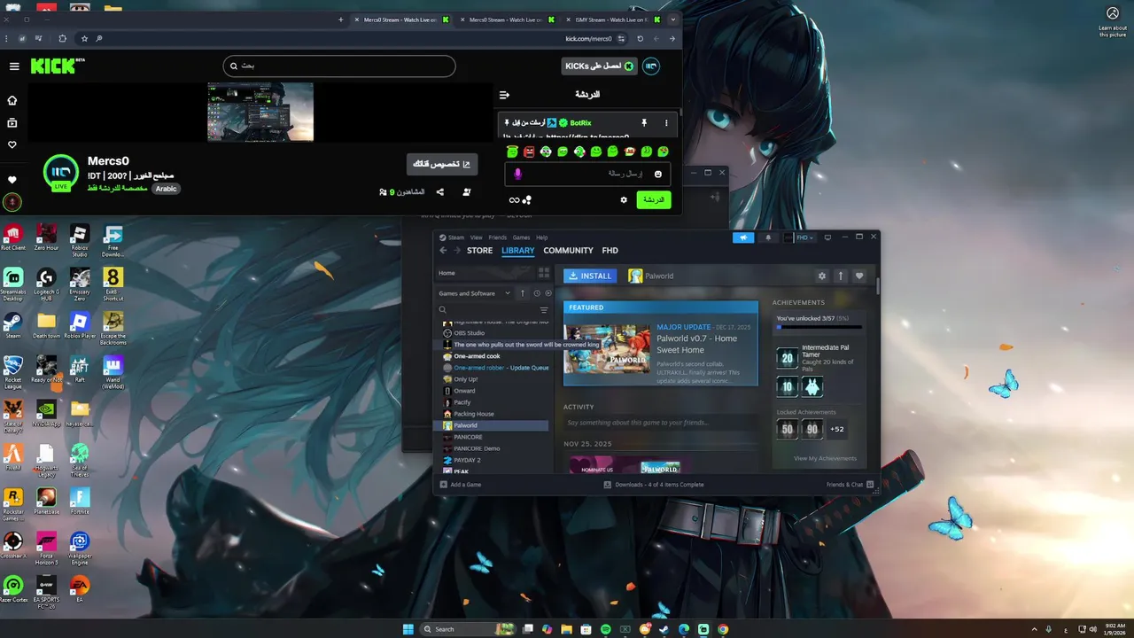The width and height of the screenshot is (1134, 638).
Task: Open Steam announcements megaphone button
Action: coord(743,237)
